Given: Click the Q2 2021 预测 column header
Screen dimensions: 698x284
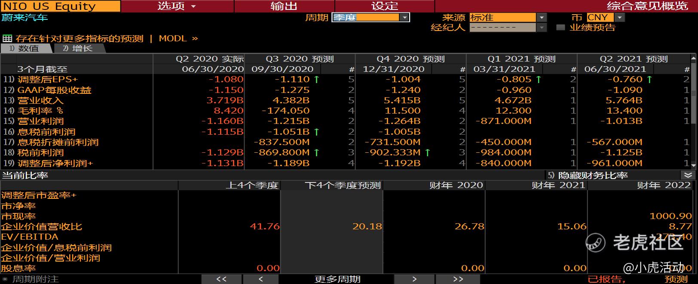Looking at the screenshot, I should click(x=634, y=59).
